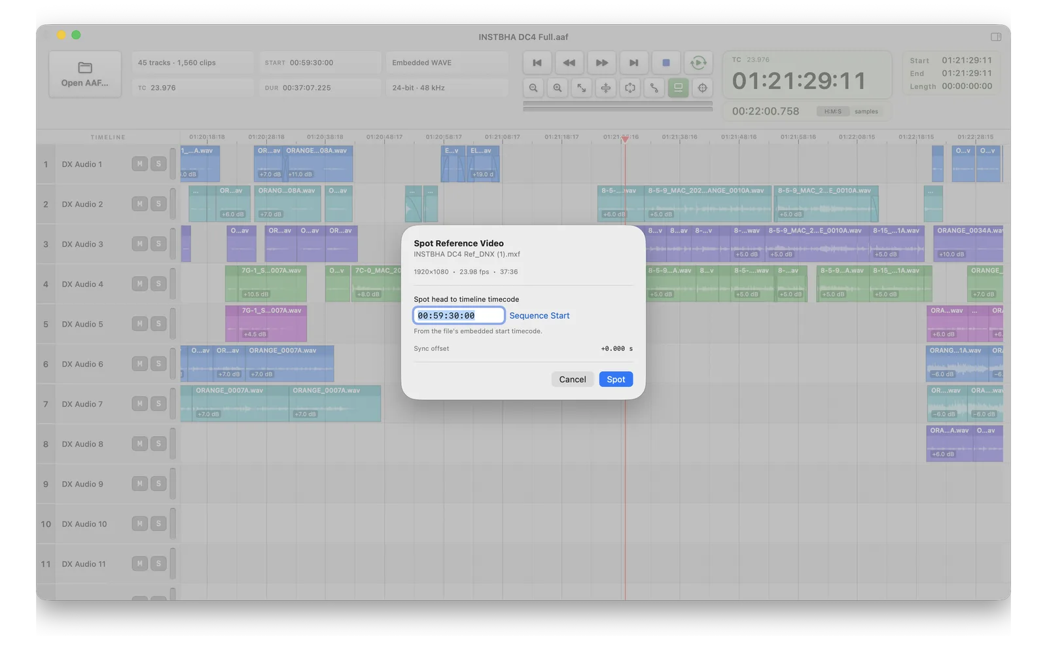
Task: Click 01:22:08:15 on the timeline ruler
Action: [x=857, y=137]
